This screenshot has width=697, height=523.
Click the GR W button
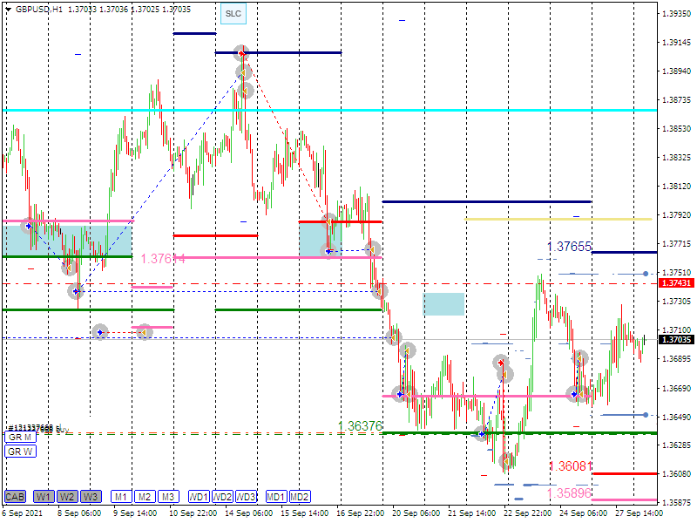21,452
